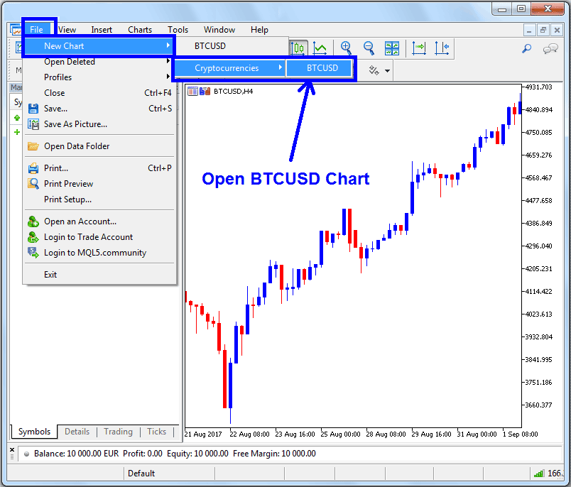The width and height of the screenshot is (571, 487).
Task: Click the 1 Sep 08:00 time label
Action: [520, 434]
